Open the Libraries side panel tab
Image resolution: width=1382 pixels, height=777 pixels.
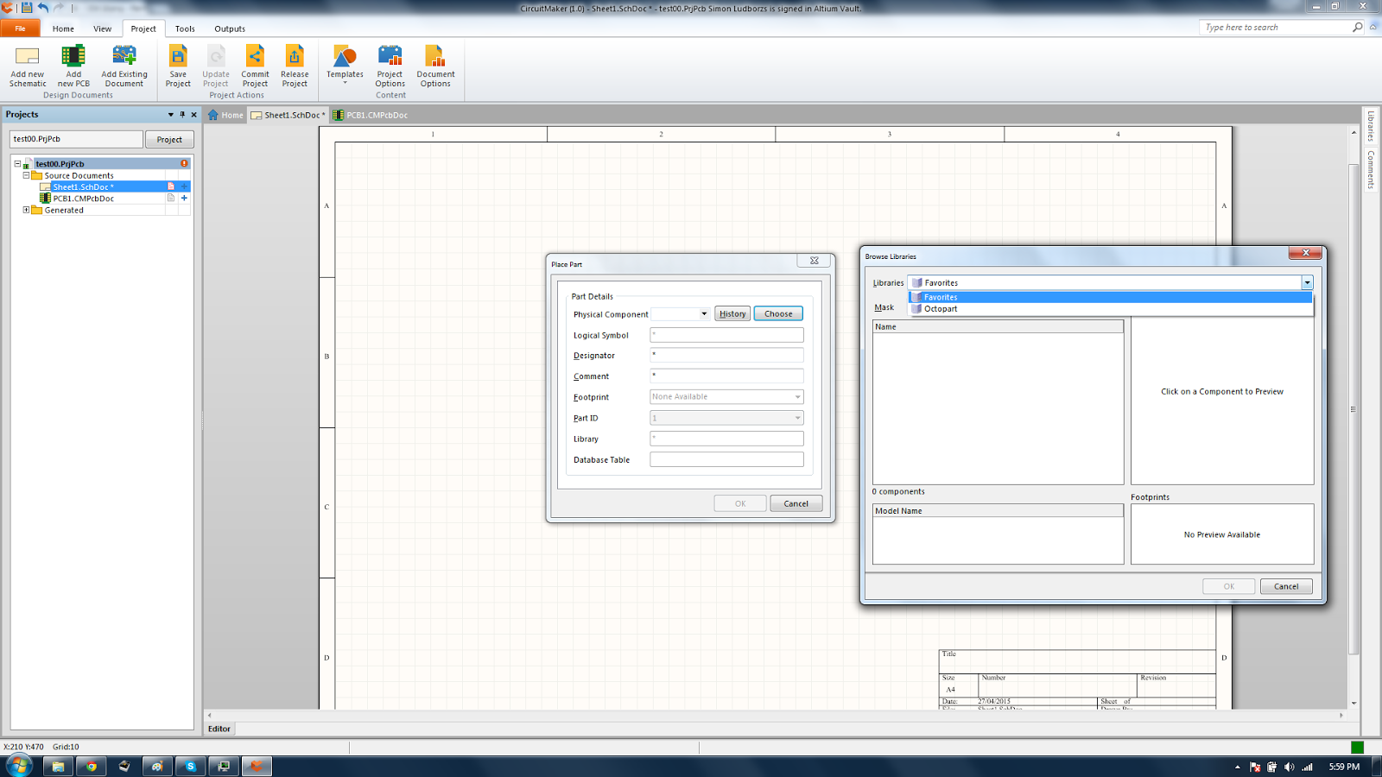pyautogui.click(x=1370, y=126)
